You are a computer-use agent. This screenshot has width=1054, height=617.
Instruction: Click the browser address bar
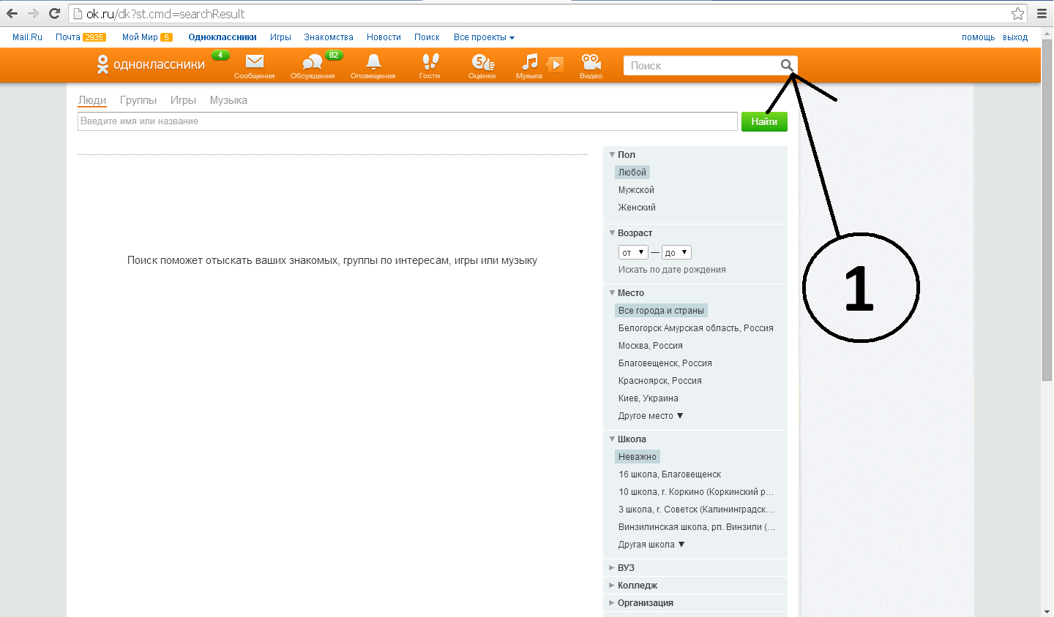pyautogui.click(x=538, y=13)
